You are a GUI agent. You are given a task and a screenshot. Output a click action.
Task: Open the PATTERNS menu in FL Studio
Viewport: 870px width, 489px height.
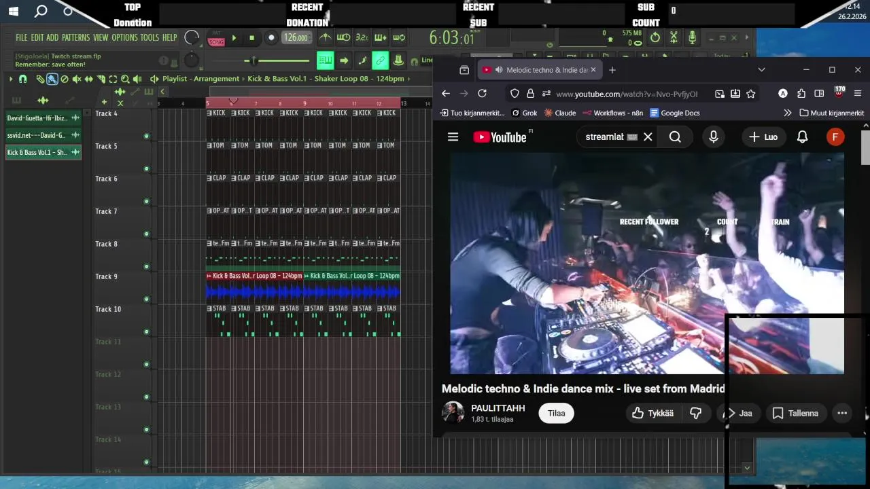(75, 37)
